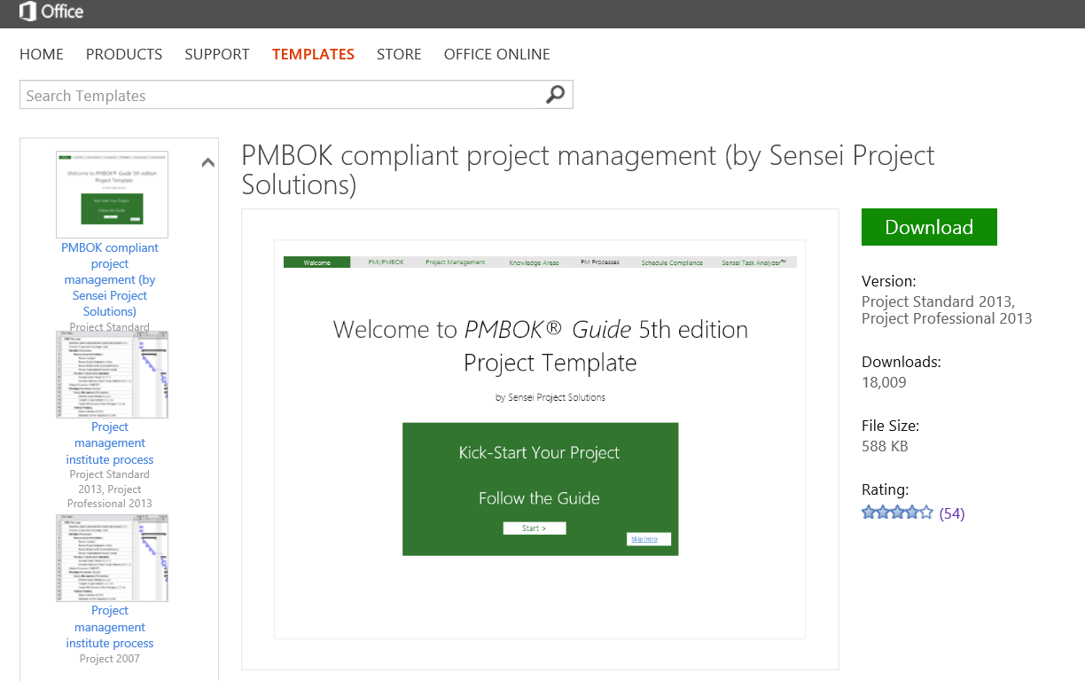This screenshot has width=1085, height=681.
Task: Click the 'Project 2007' caption in sidebar
Action: 110,659
